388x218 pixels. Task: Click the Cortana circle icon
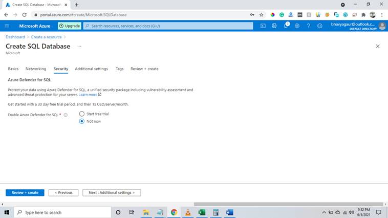pyautogui.click(x=118, y=212)
